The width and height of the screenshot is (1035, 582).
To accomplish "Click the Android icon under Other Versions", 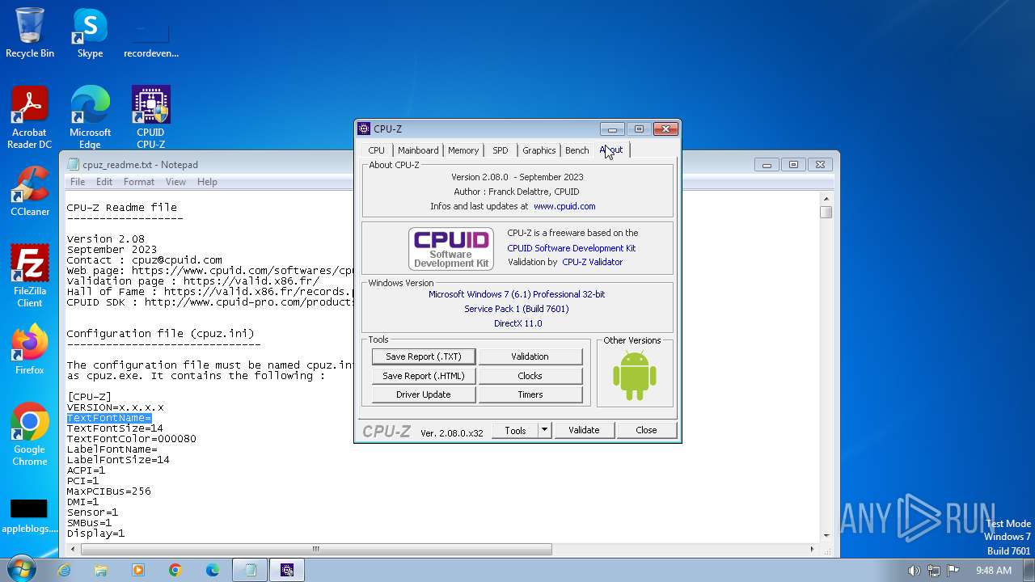I will [x=634, y=376].
